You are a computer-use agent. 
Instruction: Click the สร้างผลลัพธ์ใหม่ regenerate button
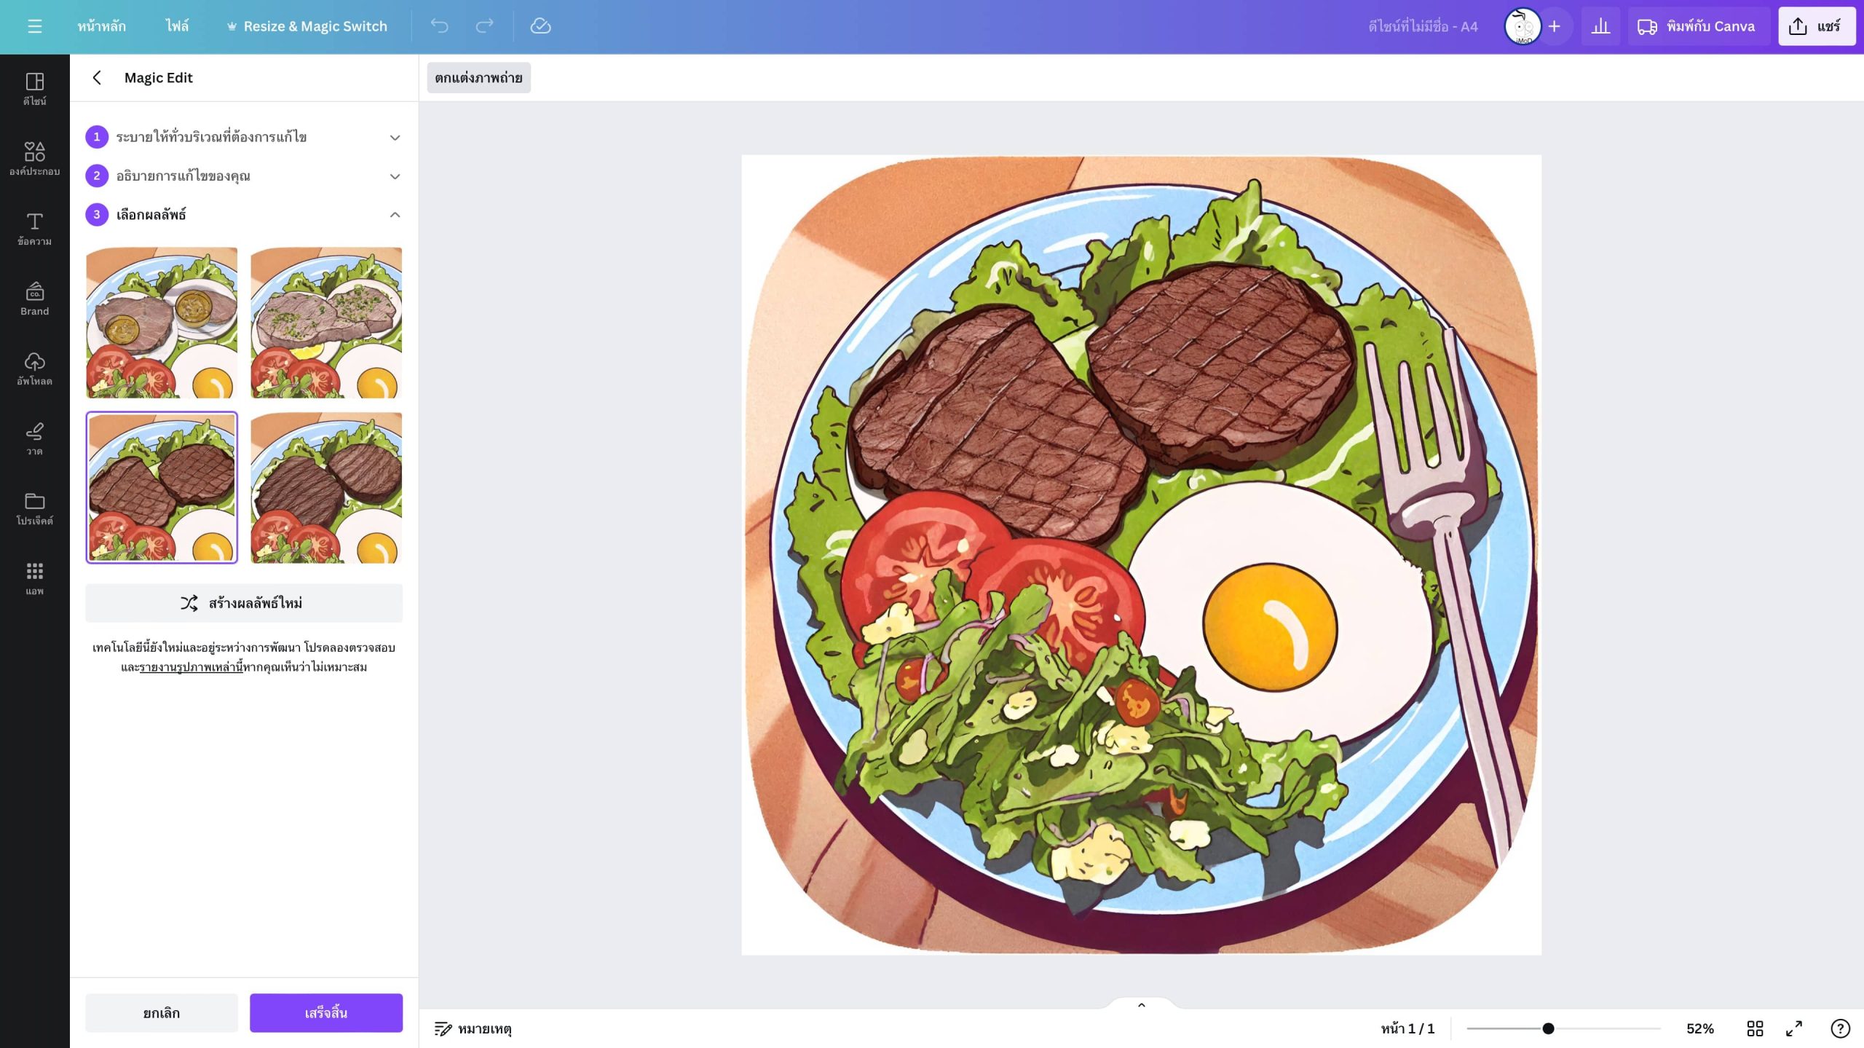point(244,603)
